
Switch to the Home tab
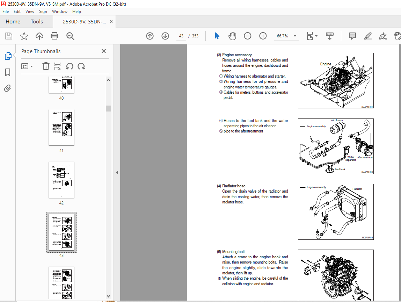(13, 22)
